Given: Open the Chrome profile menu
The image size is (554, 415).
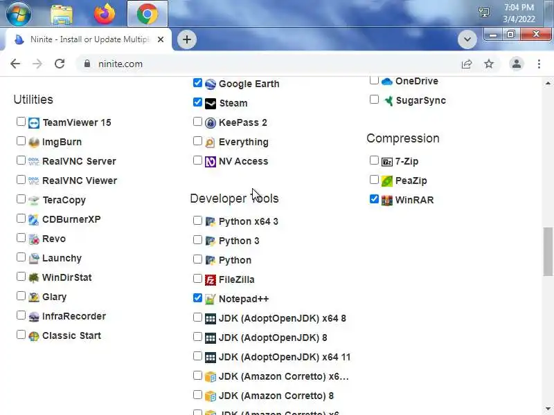Looking at the screenshot, I should coord(516,64).
